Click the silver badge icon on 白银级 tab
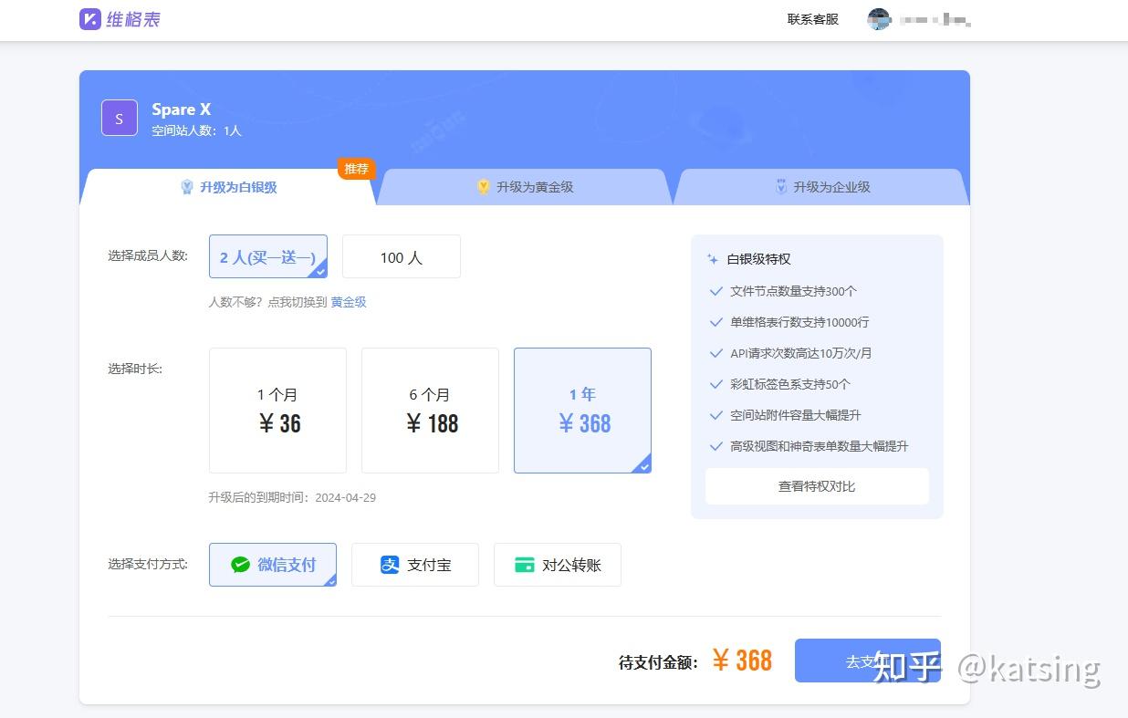 (188, 187)
